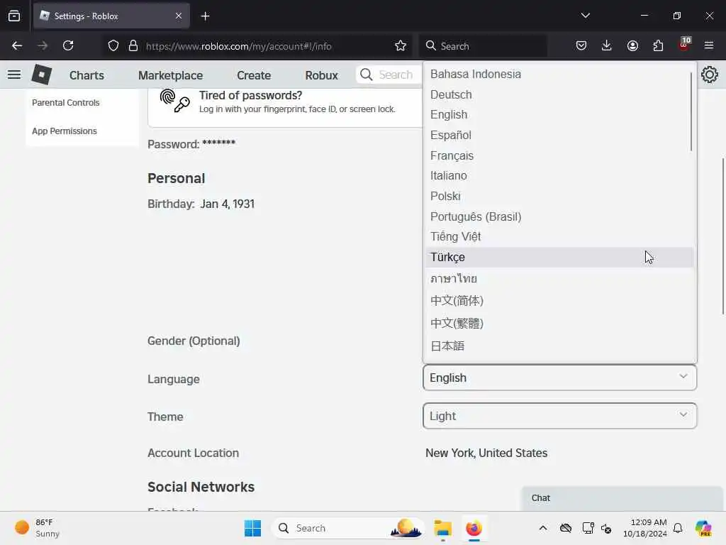Open clock showing 12:09 AM
This screenshot has width=726, height=545.
pos(645,528)
